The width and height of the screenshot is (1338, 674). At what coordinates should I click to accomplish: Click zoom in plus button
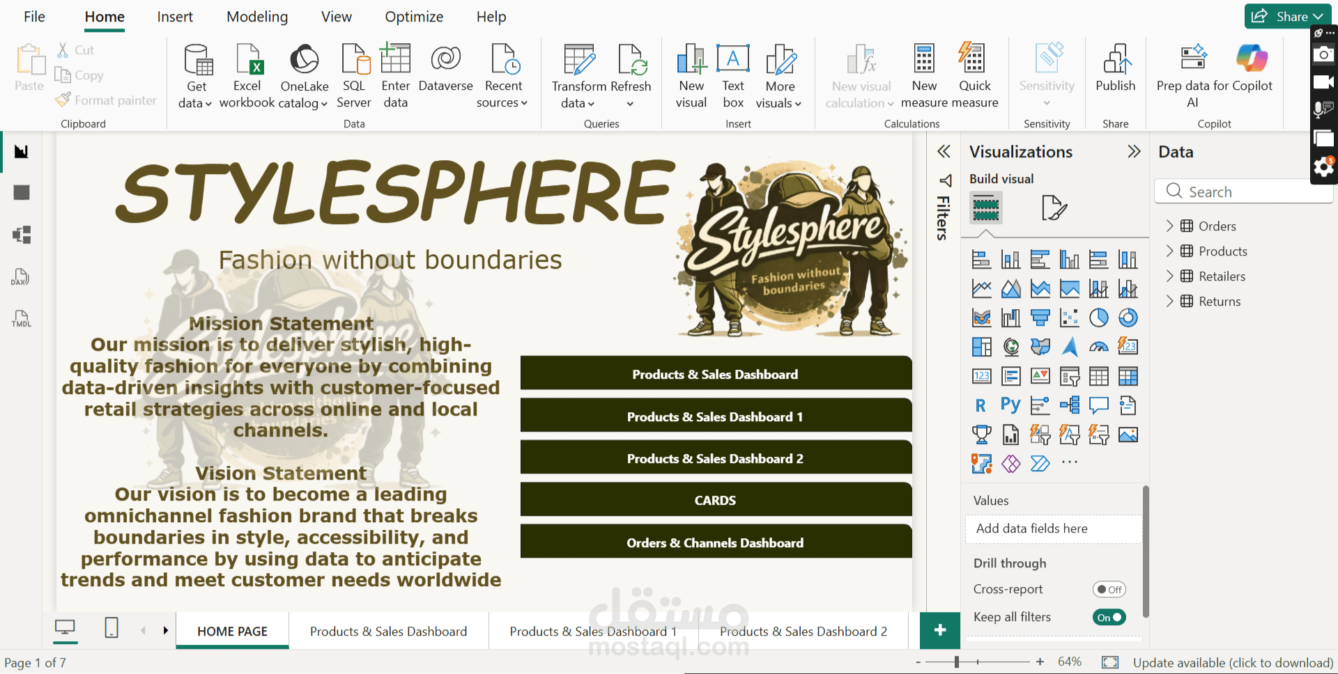[1040, 662]
